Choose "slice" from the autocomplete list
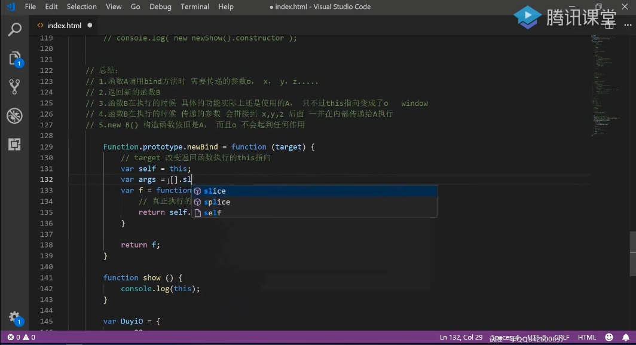 click(215, 191)
